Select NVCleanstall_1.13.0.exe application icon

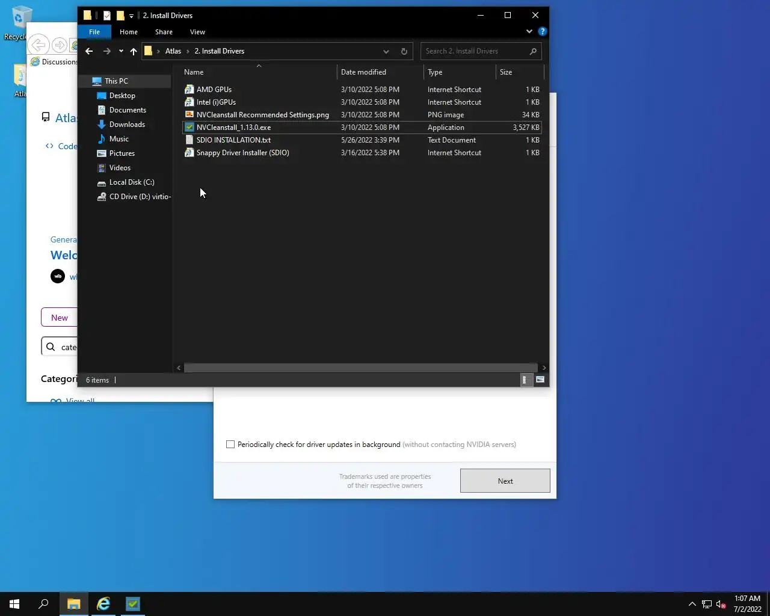tap(189, 128)
